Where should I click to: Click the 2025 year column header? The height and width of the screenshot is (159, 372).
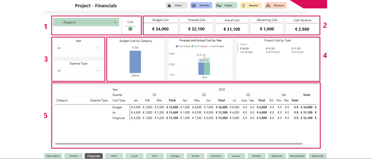[x=222, y=90]
